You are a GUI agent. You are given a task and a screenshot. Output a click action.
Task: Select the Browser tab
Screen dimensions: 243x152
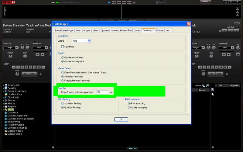[160, 31]
